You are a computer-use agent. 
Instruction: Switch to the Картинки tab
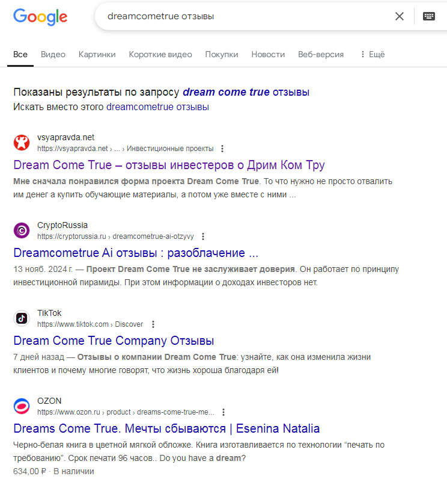pos(97,55)
